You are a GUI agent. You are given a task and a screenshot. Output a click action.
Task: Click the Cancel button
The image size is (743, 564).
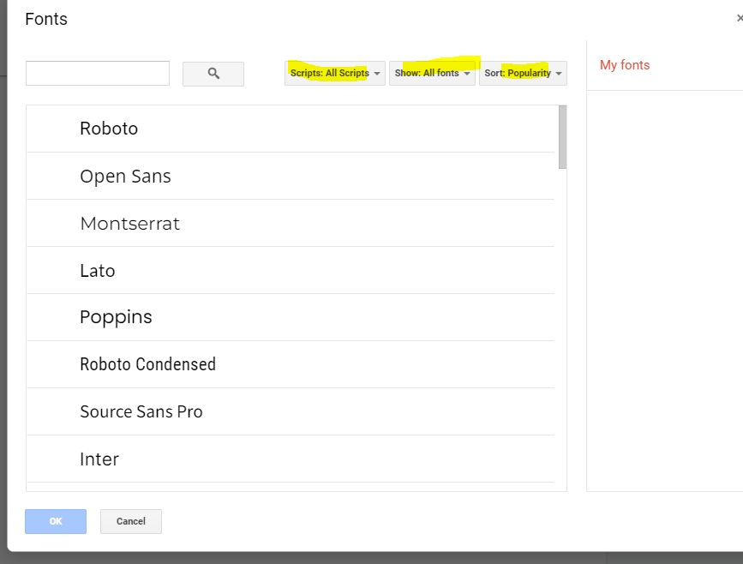pos(131,521)
